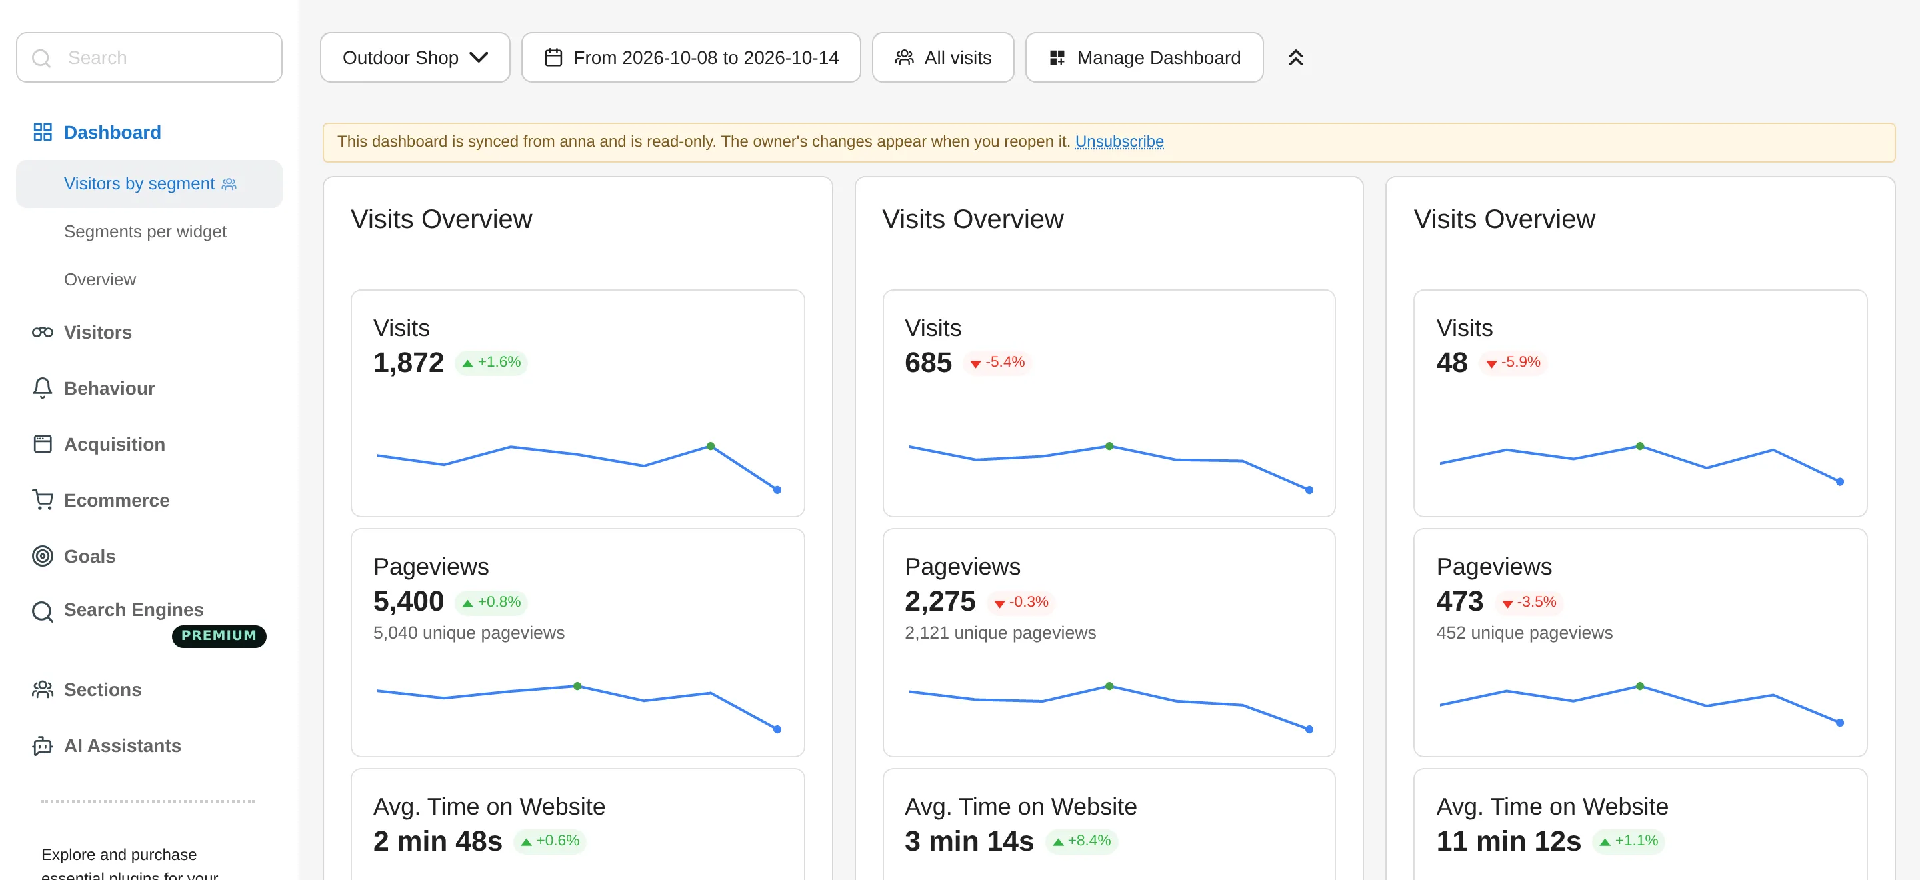Click the 452 unique pageviews text
1920x880 pixels.
[1523, 633]
